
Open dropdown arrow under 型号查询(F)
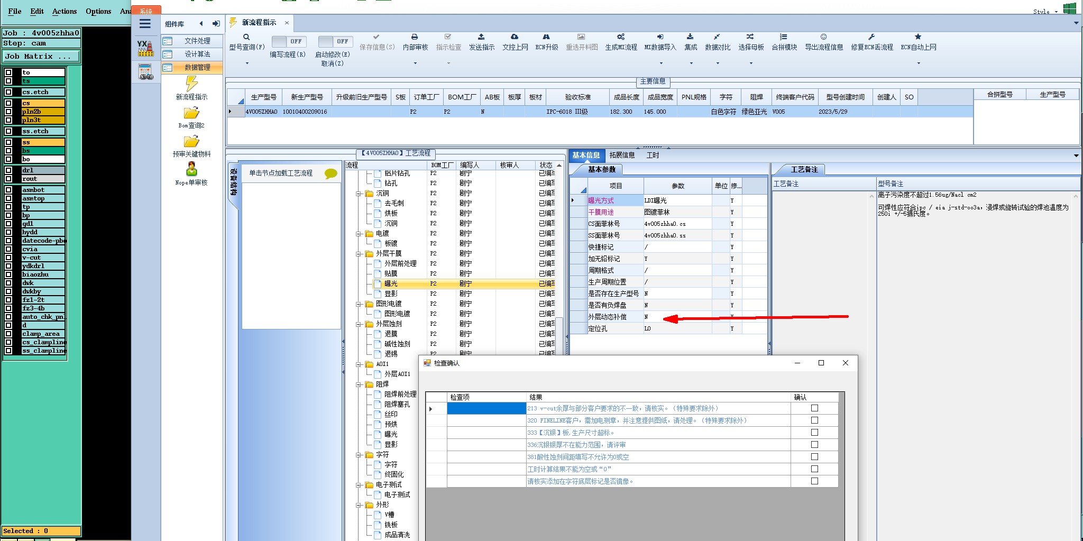coord(246,63)
